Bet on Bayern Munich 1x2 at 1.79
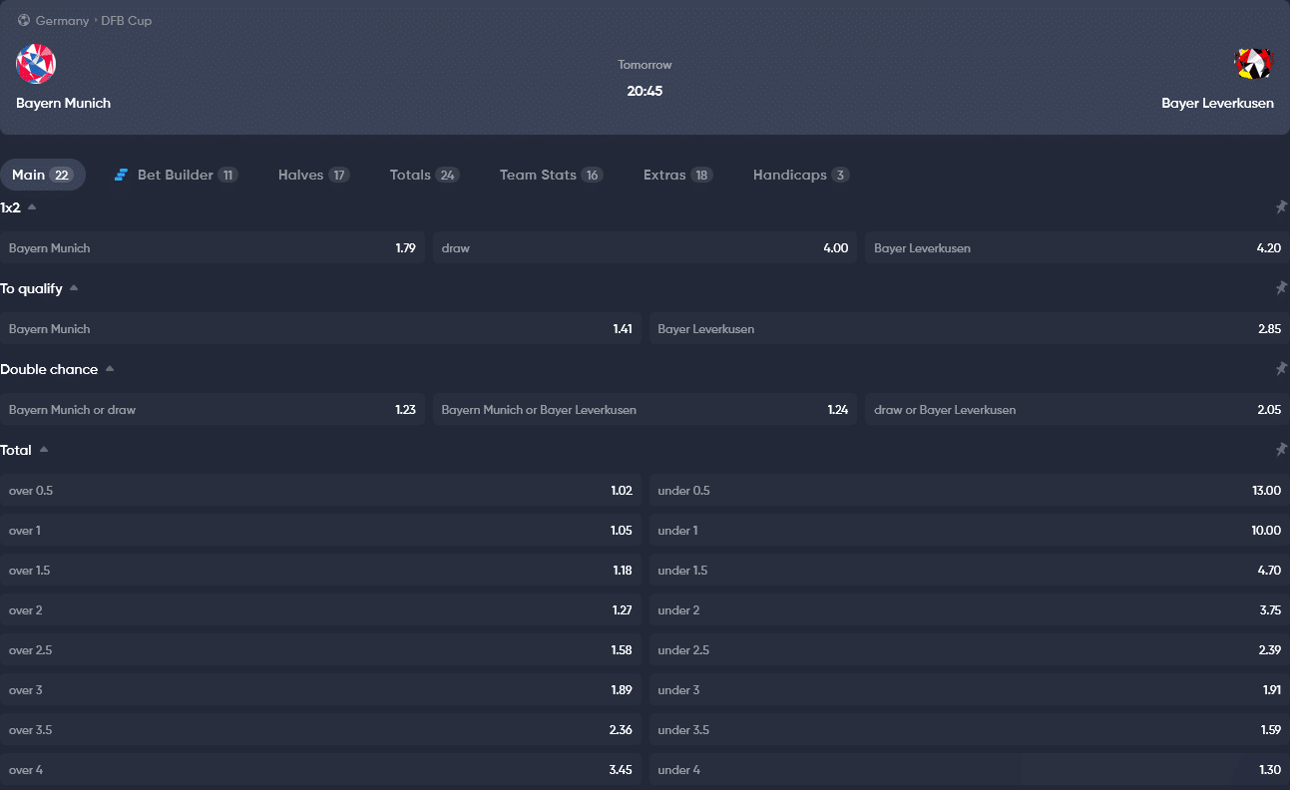This screenshot has height=790, width=1290. [213, 247]
